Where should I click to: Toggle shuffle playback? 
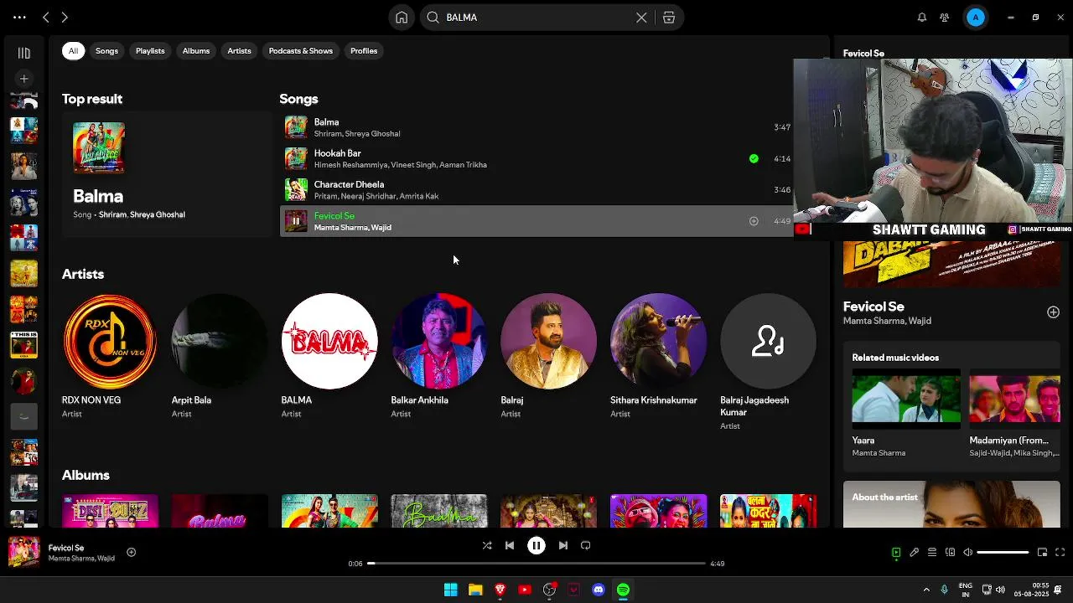coord(487,545)
